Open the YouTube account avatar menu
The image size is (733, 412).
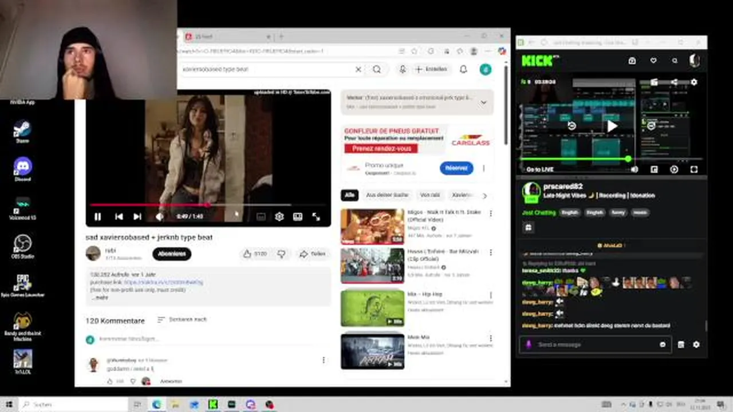485,69
